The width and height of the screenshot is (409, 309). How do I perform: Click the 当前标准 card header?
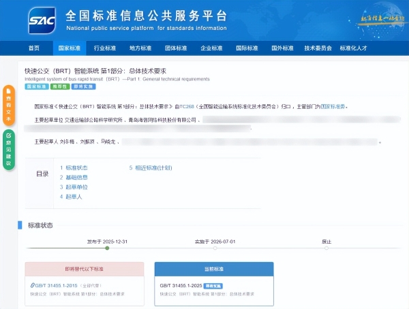point(214,269)
